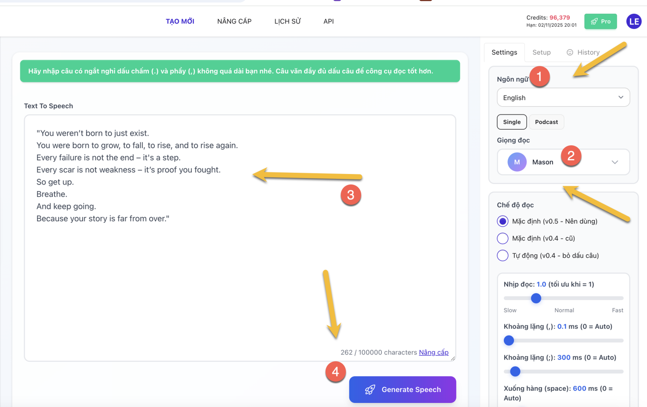Select the Single mode button

(512, 122)
